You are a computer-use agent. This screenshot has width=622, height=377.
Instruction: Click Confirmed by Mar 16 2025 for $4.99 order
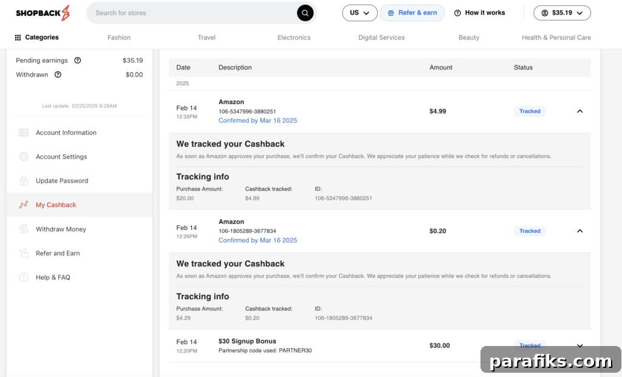click(258, 120)
